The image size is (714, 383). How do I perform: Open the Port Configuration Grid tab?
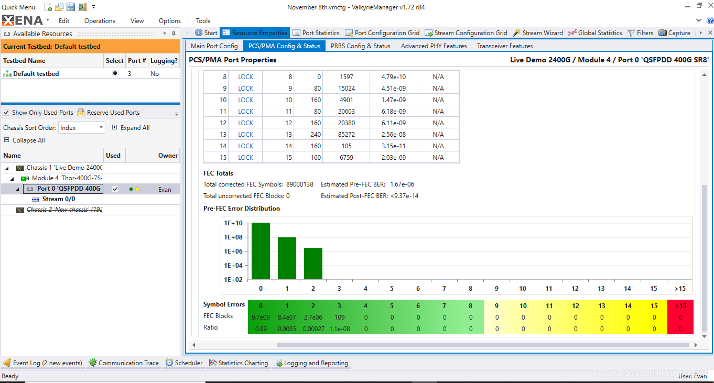[x=383, y=32]
